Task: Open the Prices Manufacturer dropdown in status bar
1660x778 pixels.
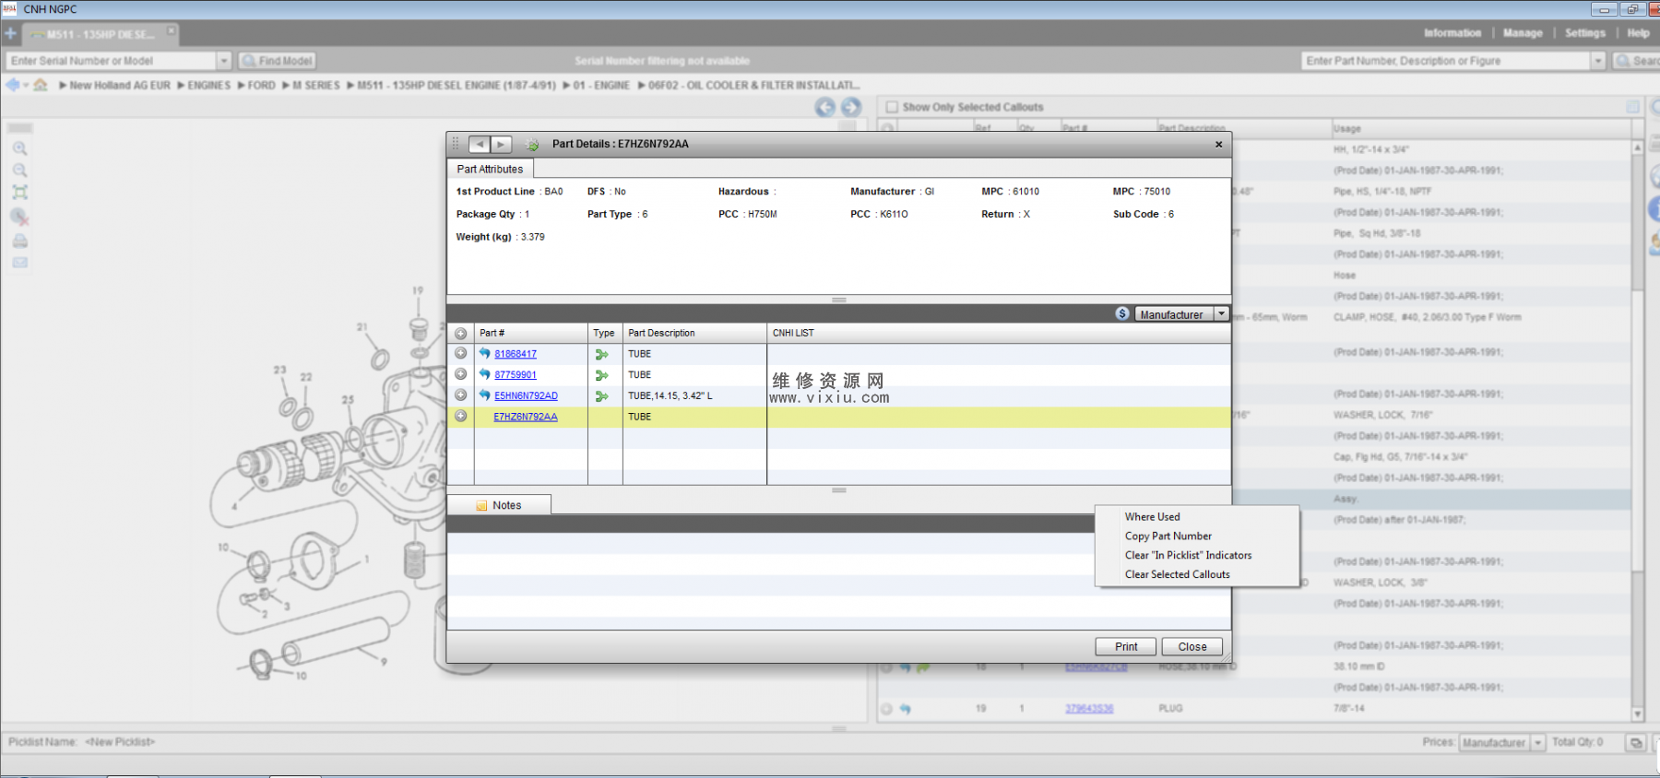Action: (1538, 743)
